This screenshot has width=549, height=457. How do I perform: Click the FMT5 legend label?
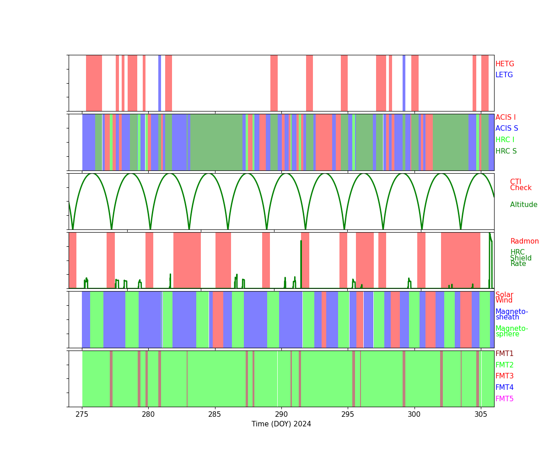(505, 399)
